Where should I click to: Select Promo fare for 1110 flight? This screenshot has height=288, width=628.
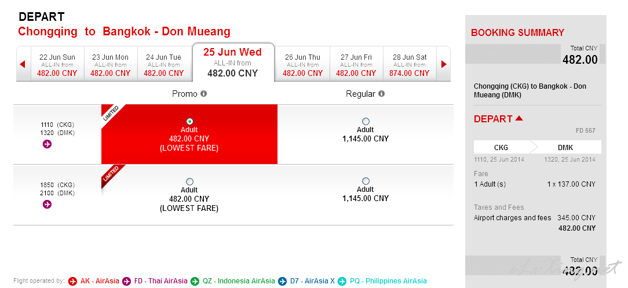point(190,121)
